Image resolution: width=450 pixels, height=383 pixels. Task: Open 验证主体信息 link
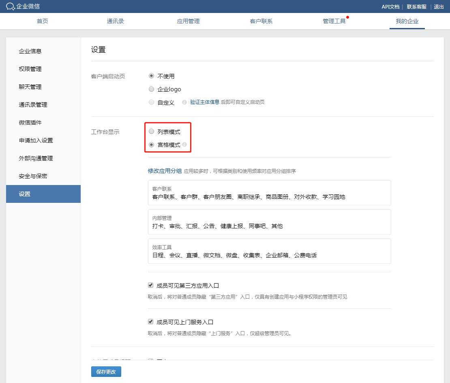pos(205,102)
